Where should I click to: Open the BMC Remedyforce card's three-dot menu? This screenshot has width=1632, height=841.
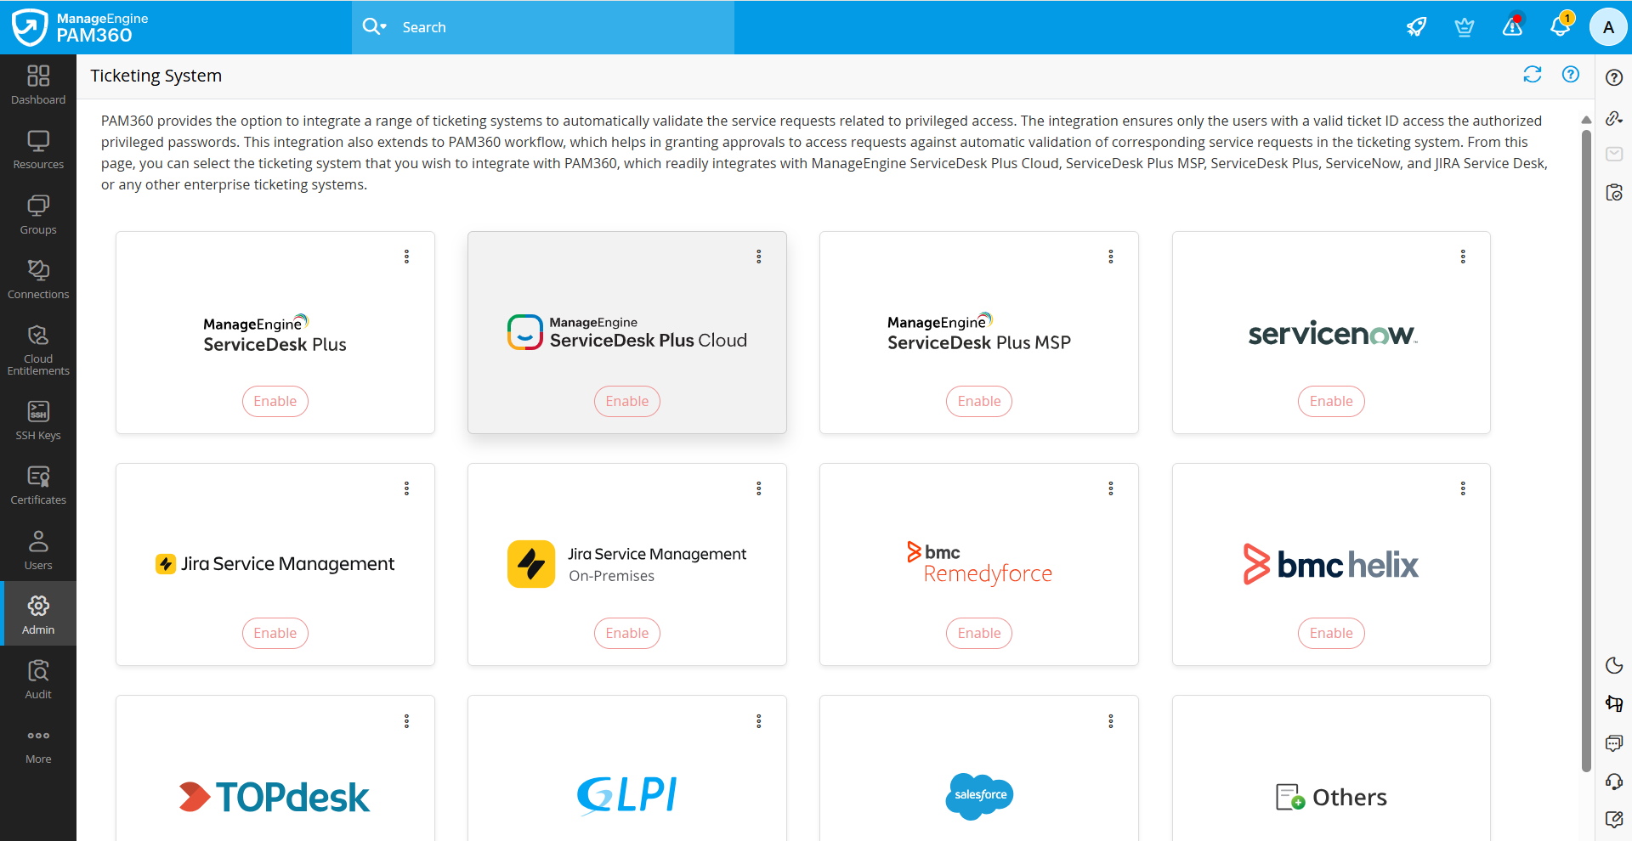[1111, 488]
